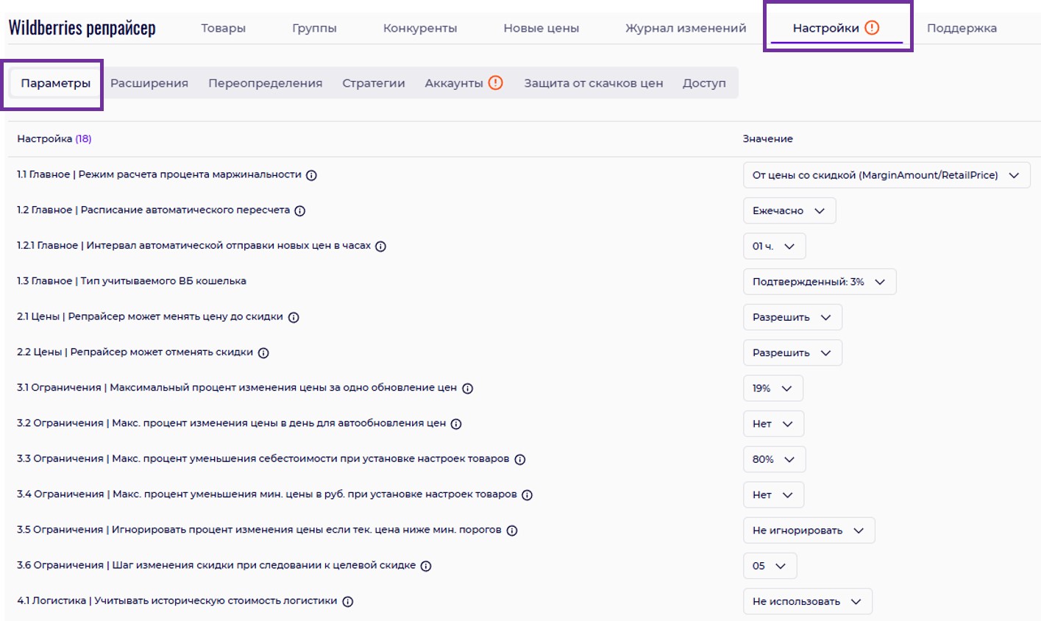
Task: Click the 'Значение' column header
Action: pos(768,138)
